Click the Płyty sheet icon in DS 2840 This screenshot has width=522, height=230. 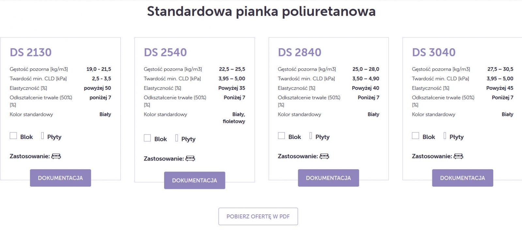[311, 136]
